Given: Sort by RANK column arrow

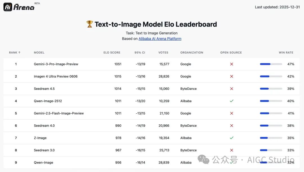Looking at the screenshot, I should 19,53.
